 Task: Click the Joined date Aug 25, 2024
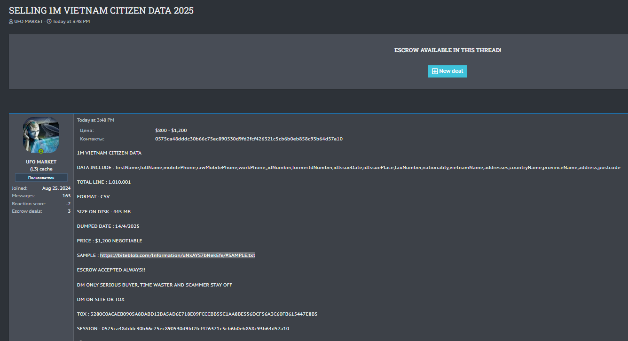tap(56, 188)
